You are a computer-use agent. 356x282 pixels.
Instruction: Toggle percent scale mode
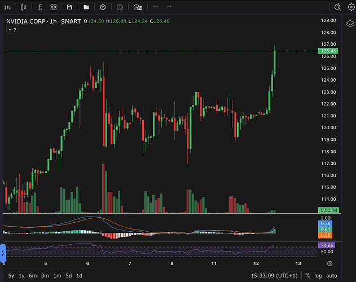click(x=307, y=276)
